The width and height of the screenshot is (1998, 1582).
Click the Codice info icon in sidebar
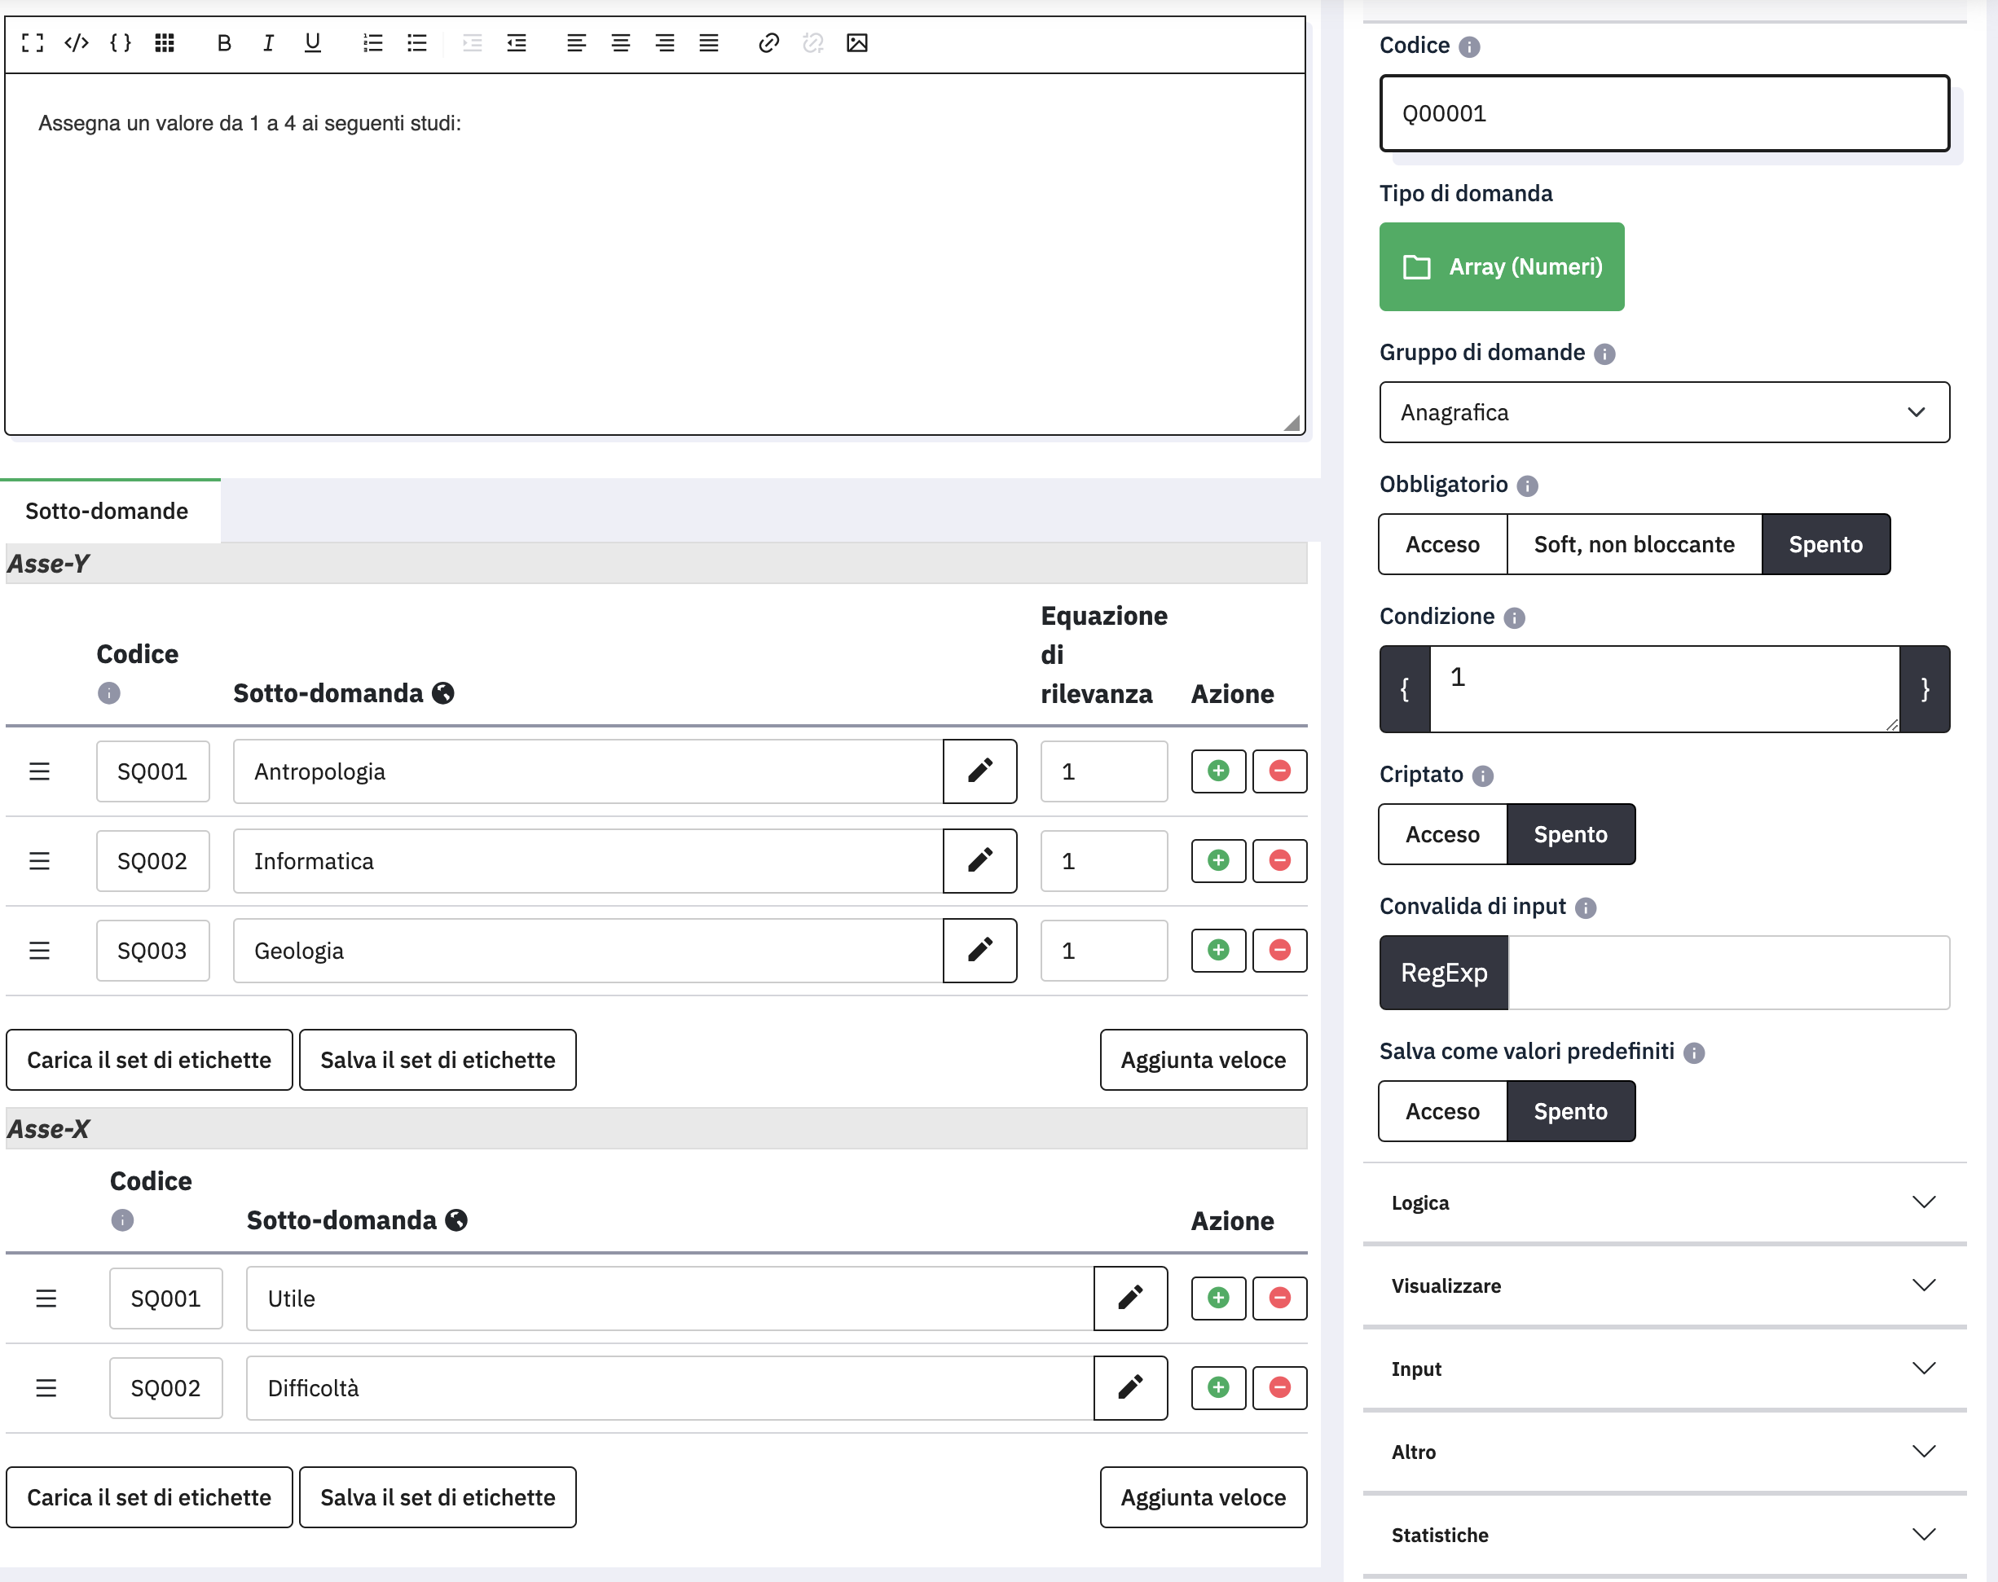(1469, 46)
